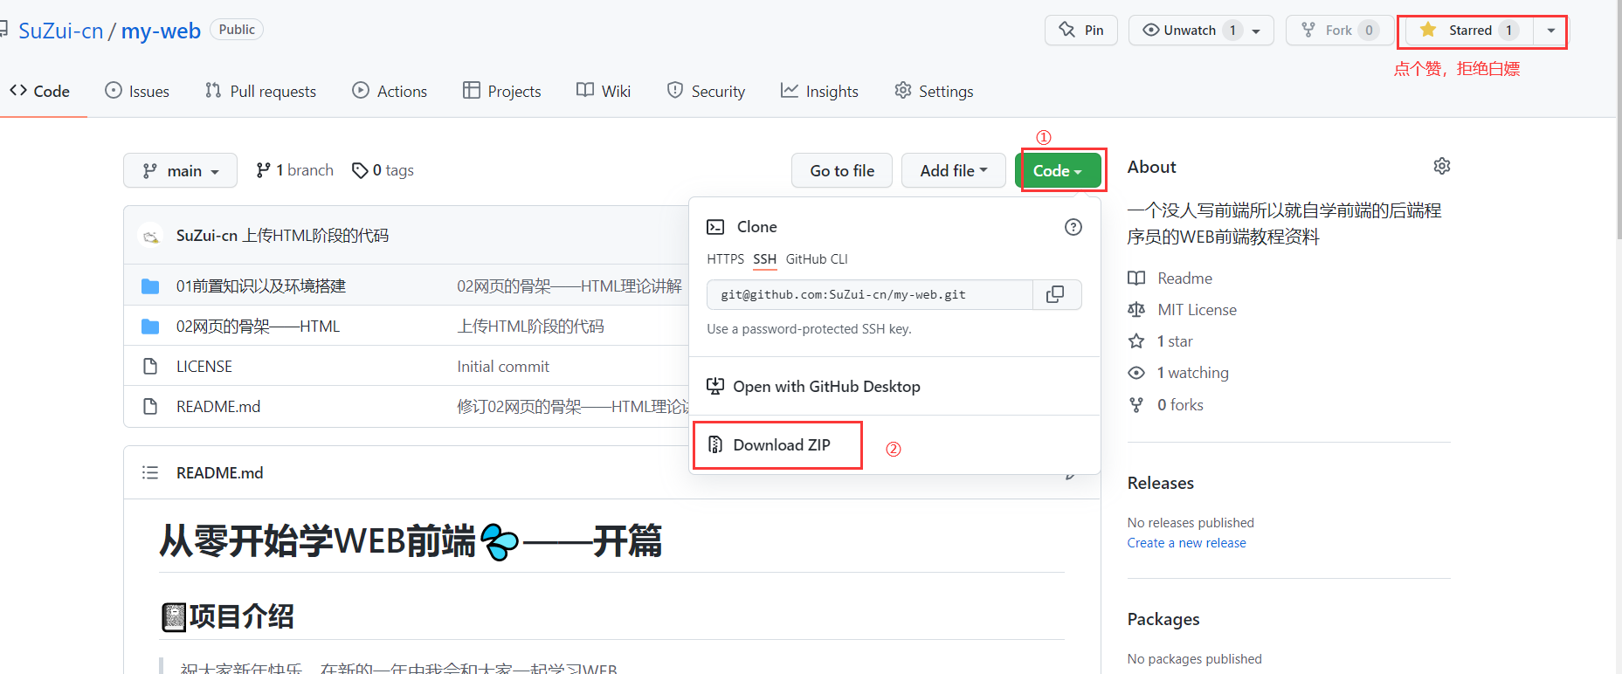Screen dimensions: 1622x674
Task: View the 1 branch link
Action: click(294, 170)
